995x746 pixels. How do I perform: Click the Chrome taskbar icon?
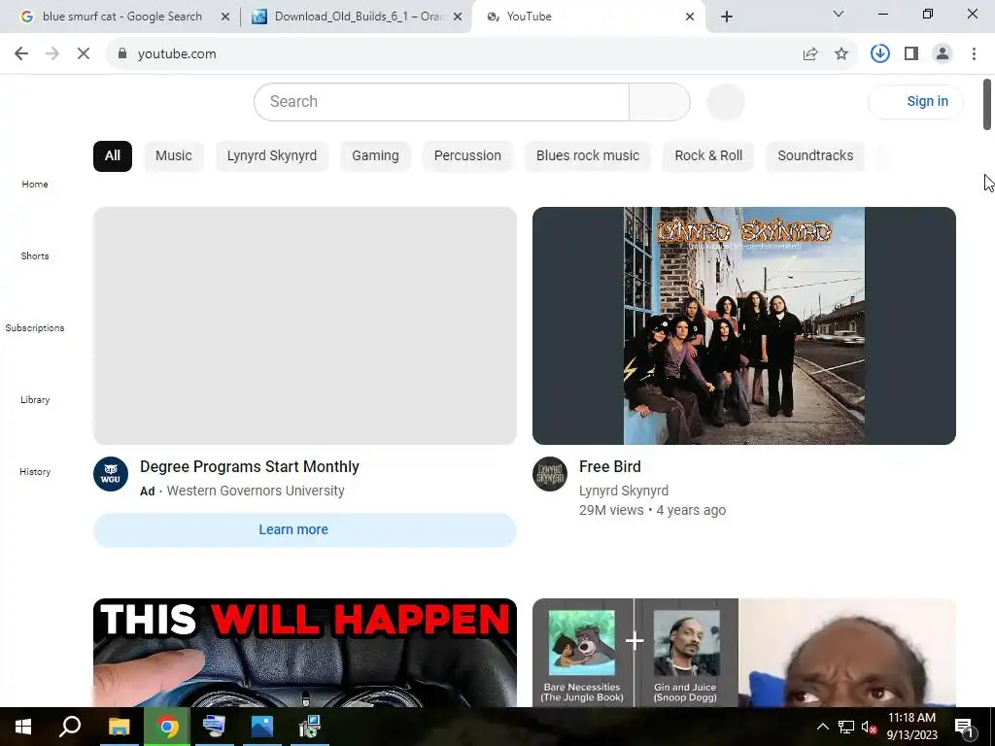167,727
